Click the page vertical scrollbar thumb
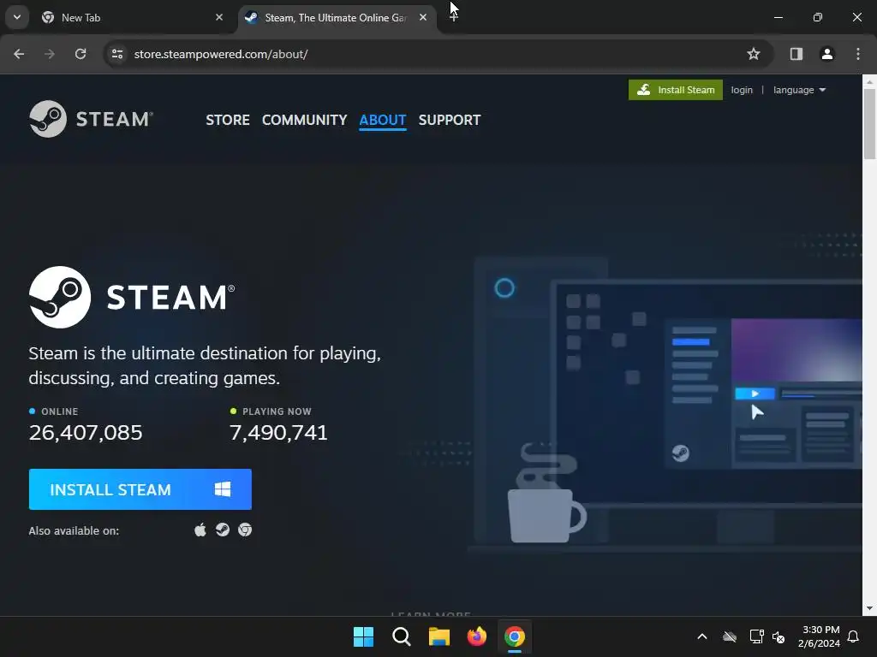This screenshot has width=877, height=657. pos(870,123)
